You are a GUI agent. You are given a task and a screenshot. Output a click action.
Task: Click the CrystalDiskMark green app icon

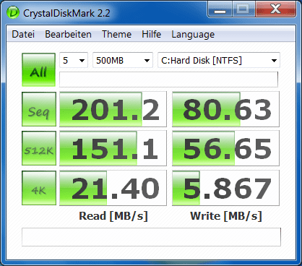13,12
